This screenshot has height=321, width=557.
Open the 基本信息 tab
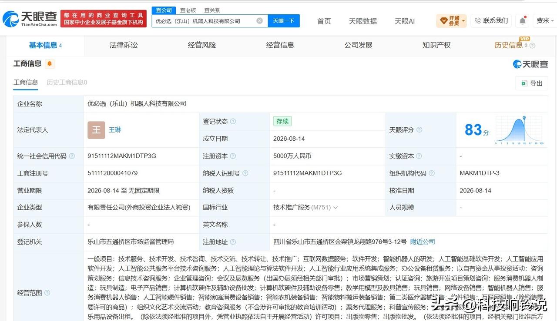pyautogui.click(x=45, y=45)
